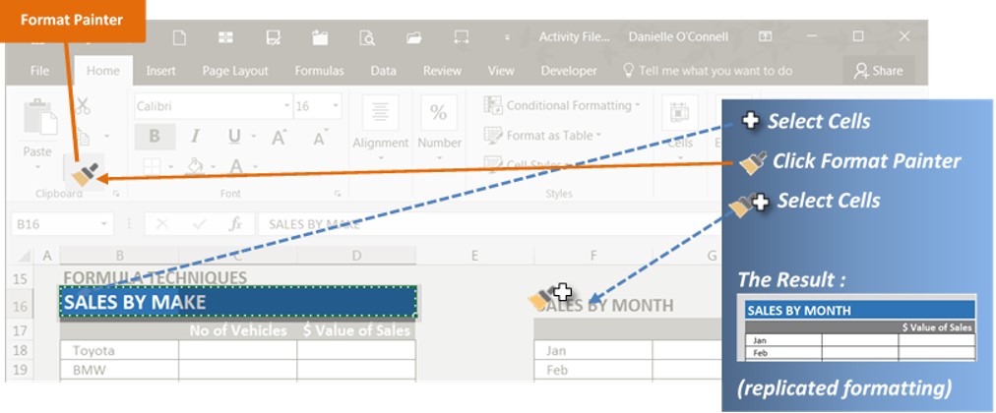Switch to the Review tab
996x413 pixels.
point(442,71)
